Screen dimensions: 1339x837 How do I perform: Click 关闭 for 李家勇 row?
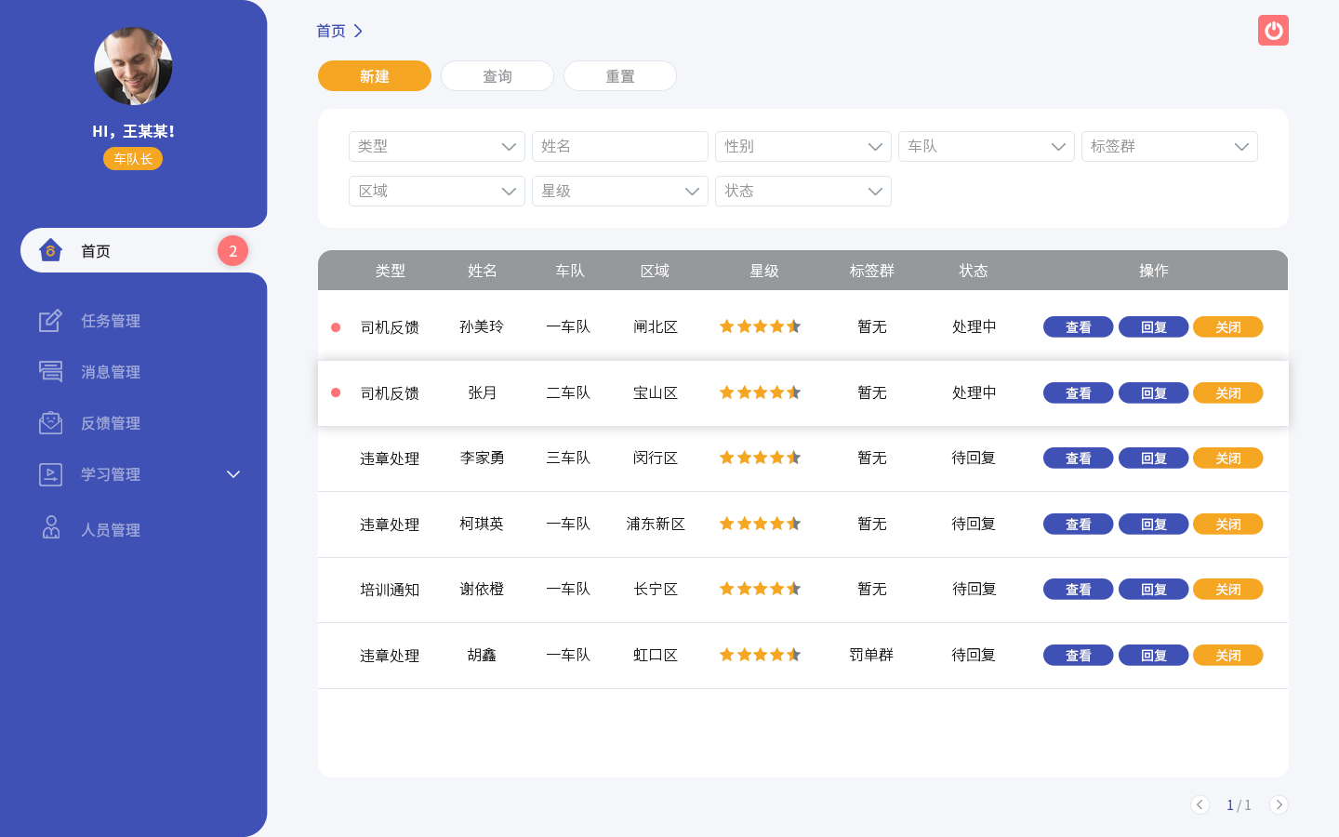coord(1228,458)
